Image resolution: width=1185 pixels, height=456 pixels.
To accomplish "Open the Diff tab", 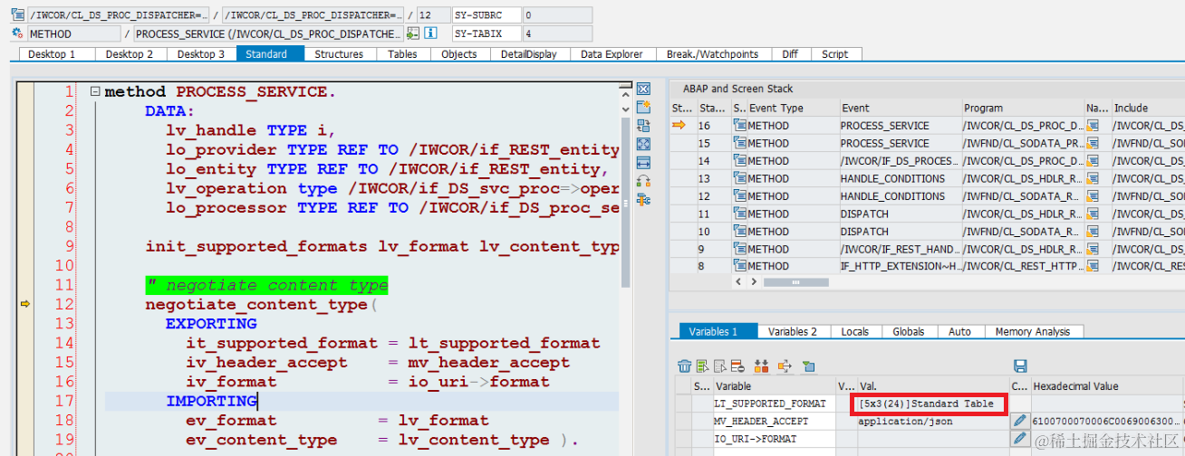I will [x=790, y=54].
